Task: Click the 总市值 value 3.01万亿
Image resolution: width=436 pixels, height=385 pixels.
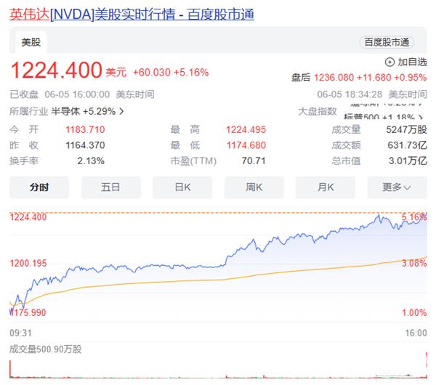Action: (x=408, y=161)
